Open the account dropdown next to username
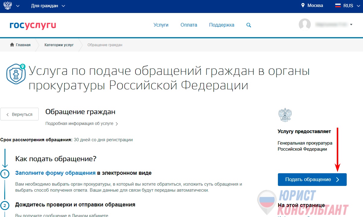363x217 pixels. (x=351, y=25)
